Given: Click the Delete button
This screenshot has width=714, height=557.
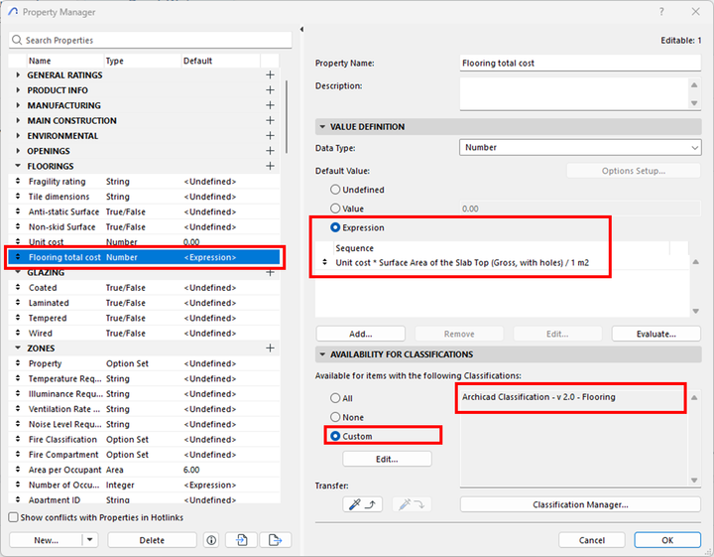Looking at the screenshot, I should click(152, 540).
